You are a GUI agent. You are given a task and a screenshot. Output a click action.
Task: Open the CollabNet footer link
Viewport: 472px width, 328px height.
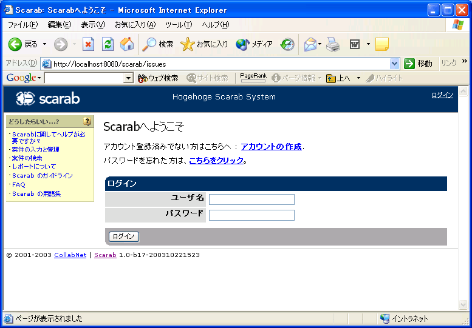[70, 255]
